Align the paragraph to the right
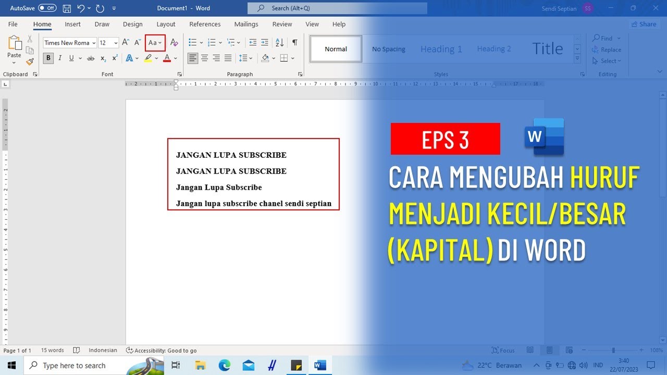Screen dimensions: 667x375 [216, 58]
